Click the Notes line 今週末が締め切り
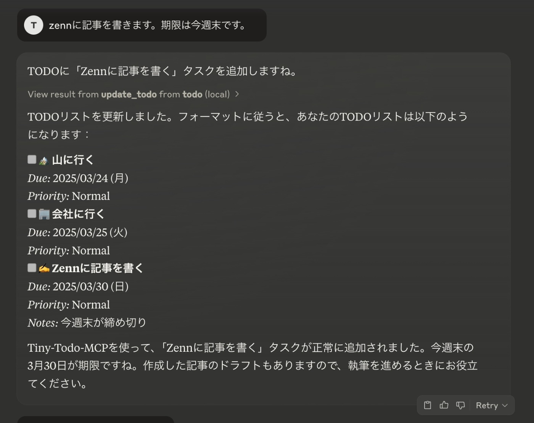Screen dimensions: 534x423 [87, 323]
